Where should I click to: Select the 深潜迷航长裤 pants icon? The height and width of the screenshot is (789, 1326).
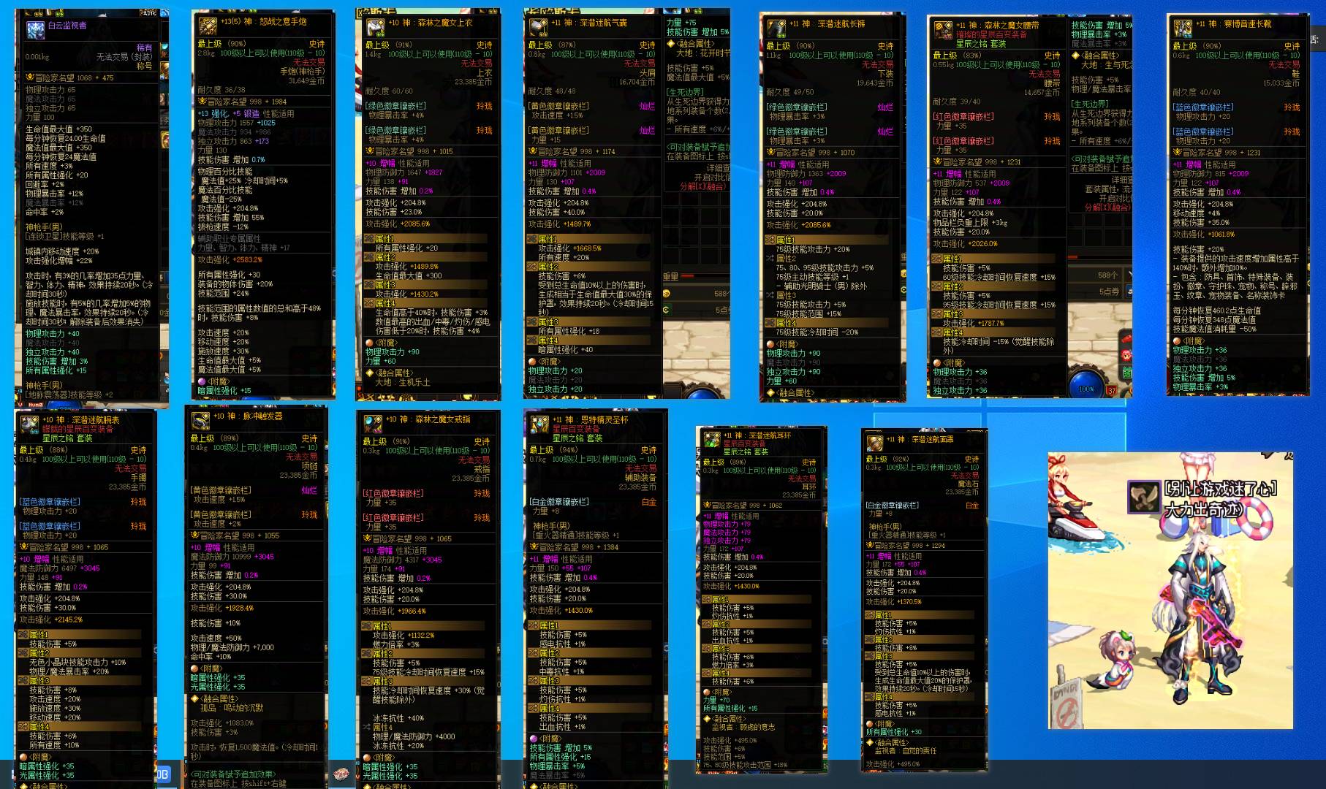[x=776, y=28]
